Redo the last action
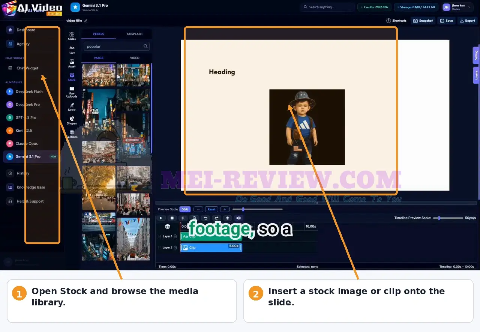Image resolution: width=480 pixels, height=332 pixels. click(216, 218)
